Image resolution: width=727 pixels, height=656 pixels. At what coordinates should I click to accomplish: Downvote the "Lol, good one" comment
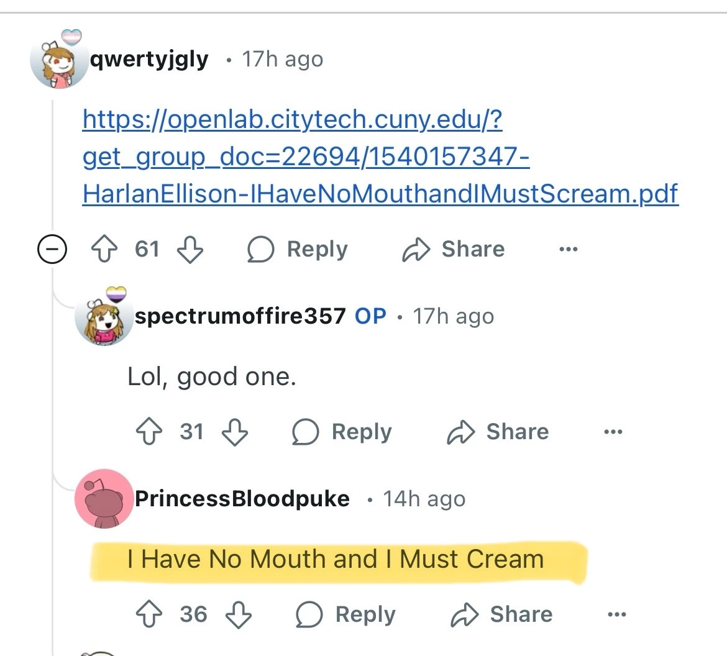[x=235, y=432]
